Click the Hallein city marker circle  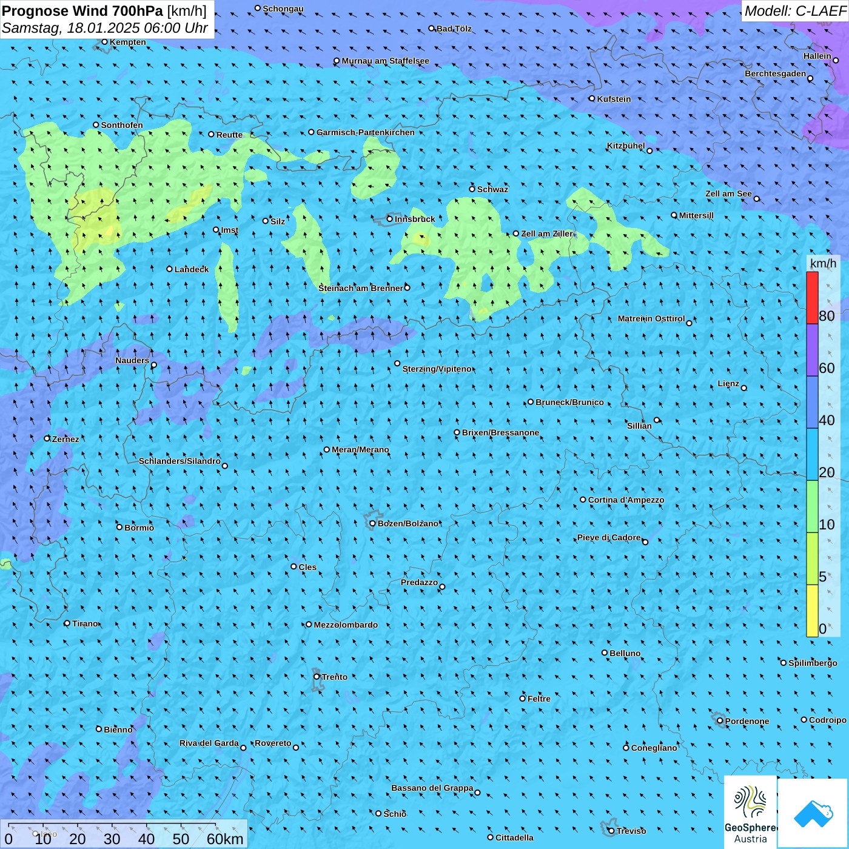[x=836, y=60]
